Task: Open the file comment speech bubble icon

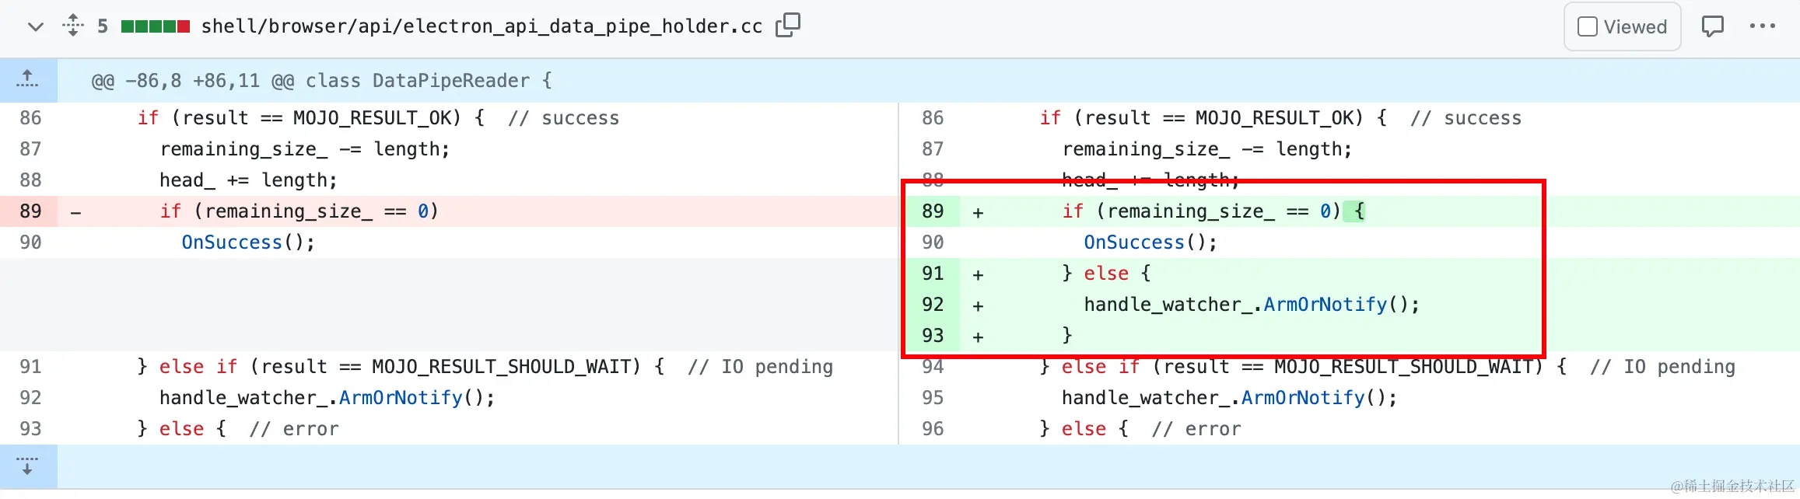Action: (1712, 26)
